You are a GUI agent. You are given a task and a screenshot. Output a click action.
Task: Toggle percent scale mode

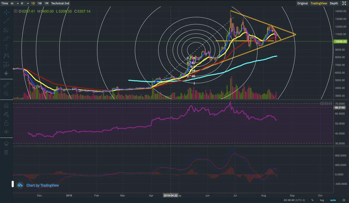tap(312, 200)
